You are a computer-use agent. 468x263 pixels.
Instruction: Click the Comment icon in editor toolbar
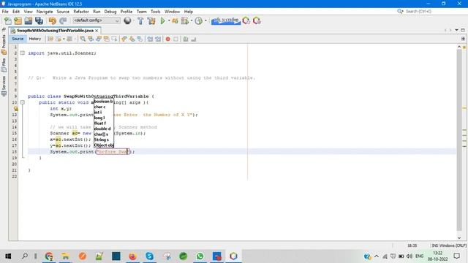[186, 39]
